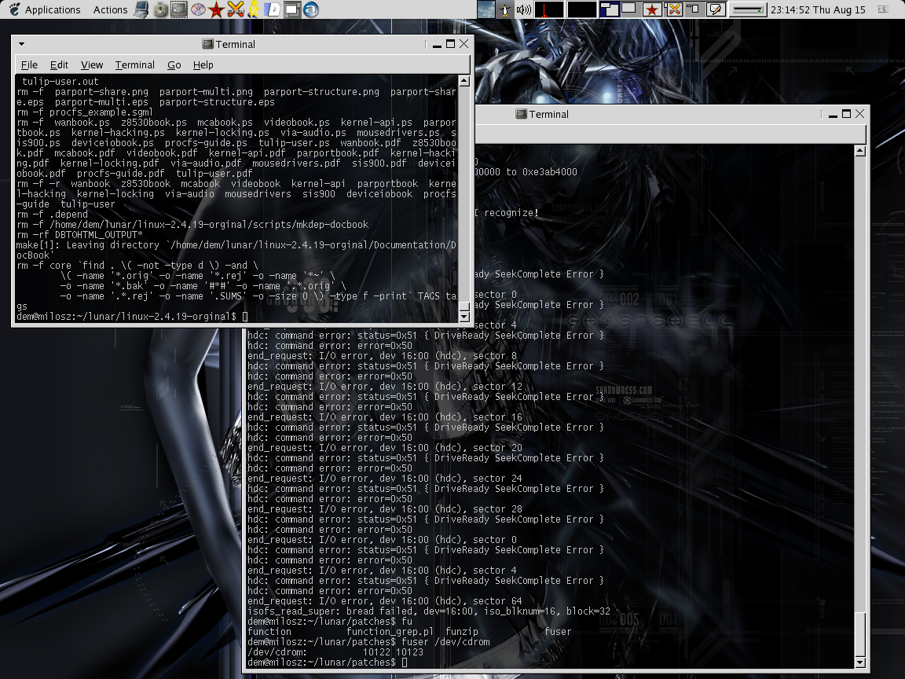The height and width of the screenshot is (679, 905).
Task: Open the Edit menu in the Terminal
Action: click(x=59, y=65)
